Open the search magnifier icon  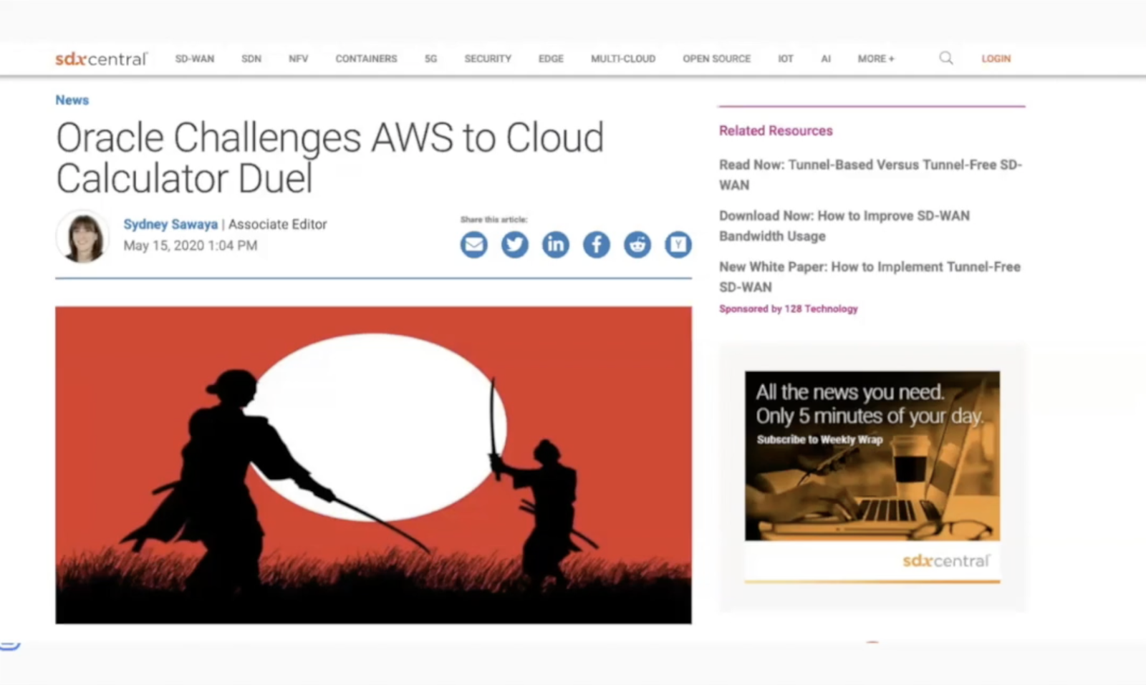tap(946, 58)
